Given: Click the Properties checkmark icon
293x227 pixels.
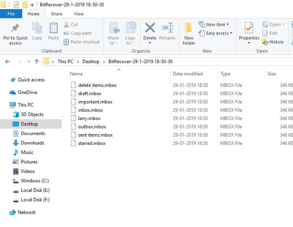Looking at the screenshot, I should [x=249, y=28].
